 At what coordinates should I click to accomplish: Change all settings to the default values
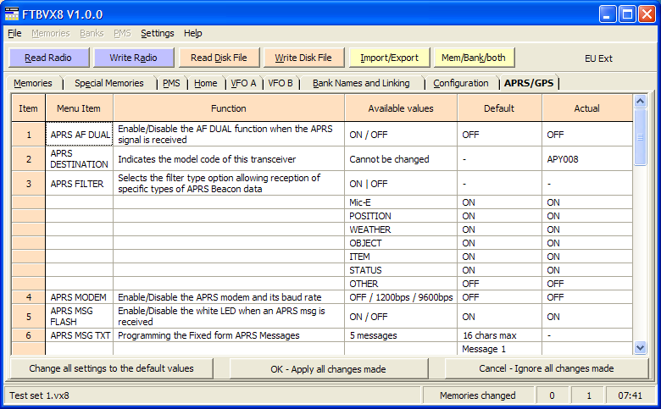111,368
